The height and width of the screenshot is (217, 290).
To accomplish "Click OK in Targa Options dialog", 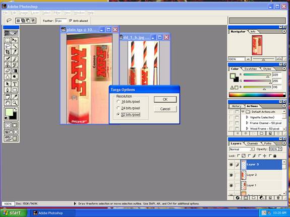I will tap(165, 99).
